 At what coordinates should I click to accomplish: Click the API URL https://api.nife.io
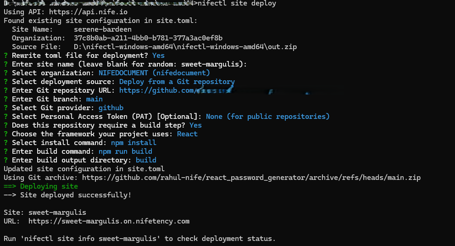[x=88, y=12]
